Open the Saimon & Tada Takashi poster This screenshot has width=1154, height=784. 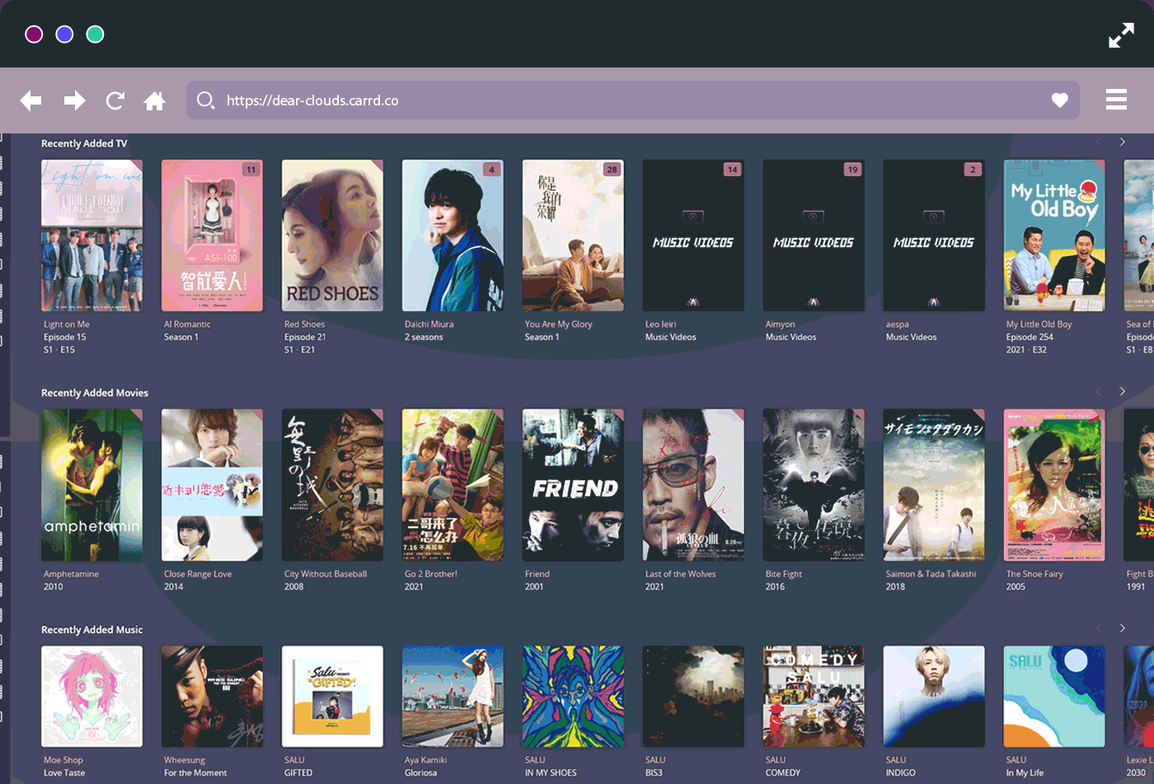(x=934, y=485)
